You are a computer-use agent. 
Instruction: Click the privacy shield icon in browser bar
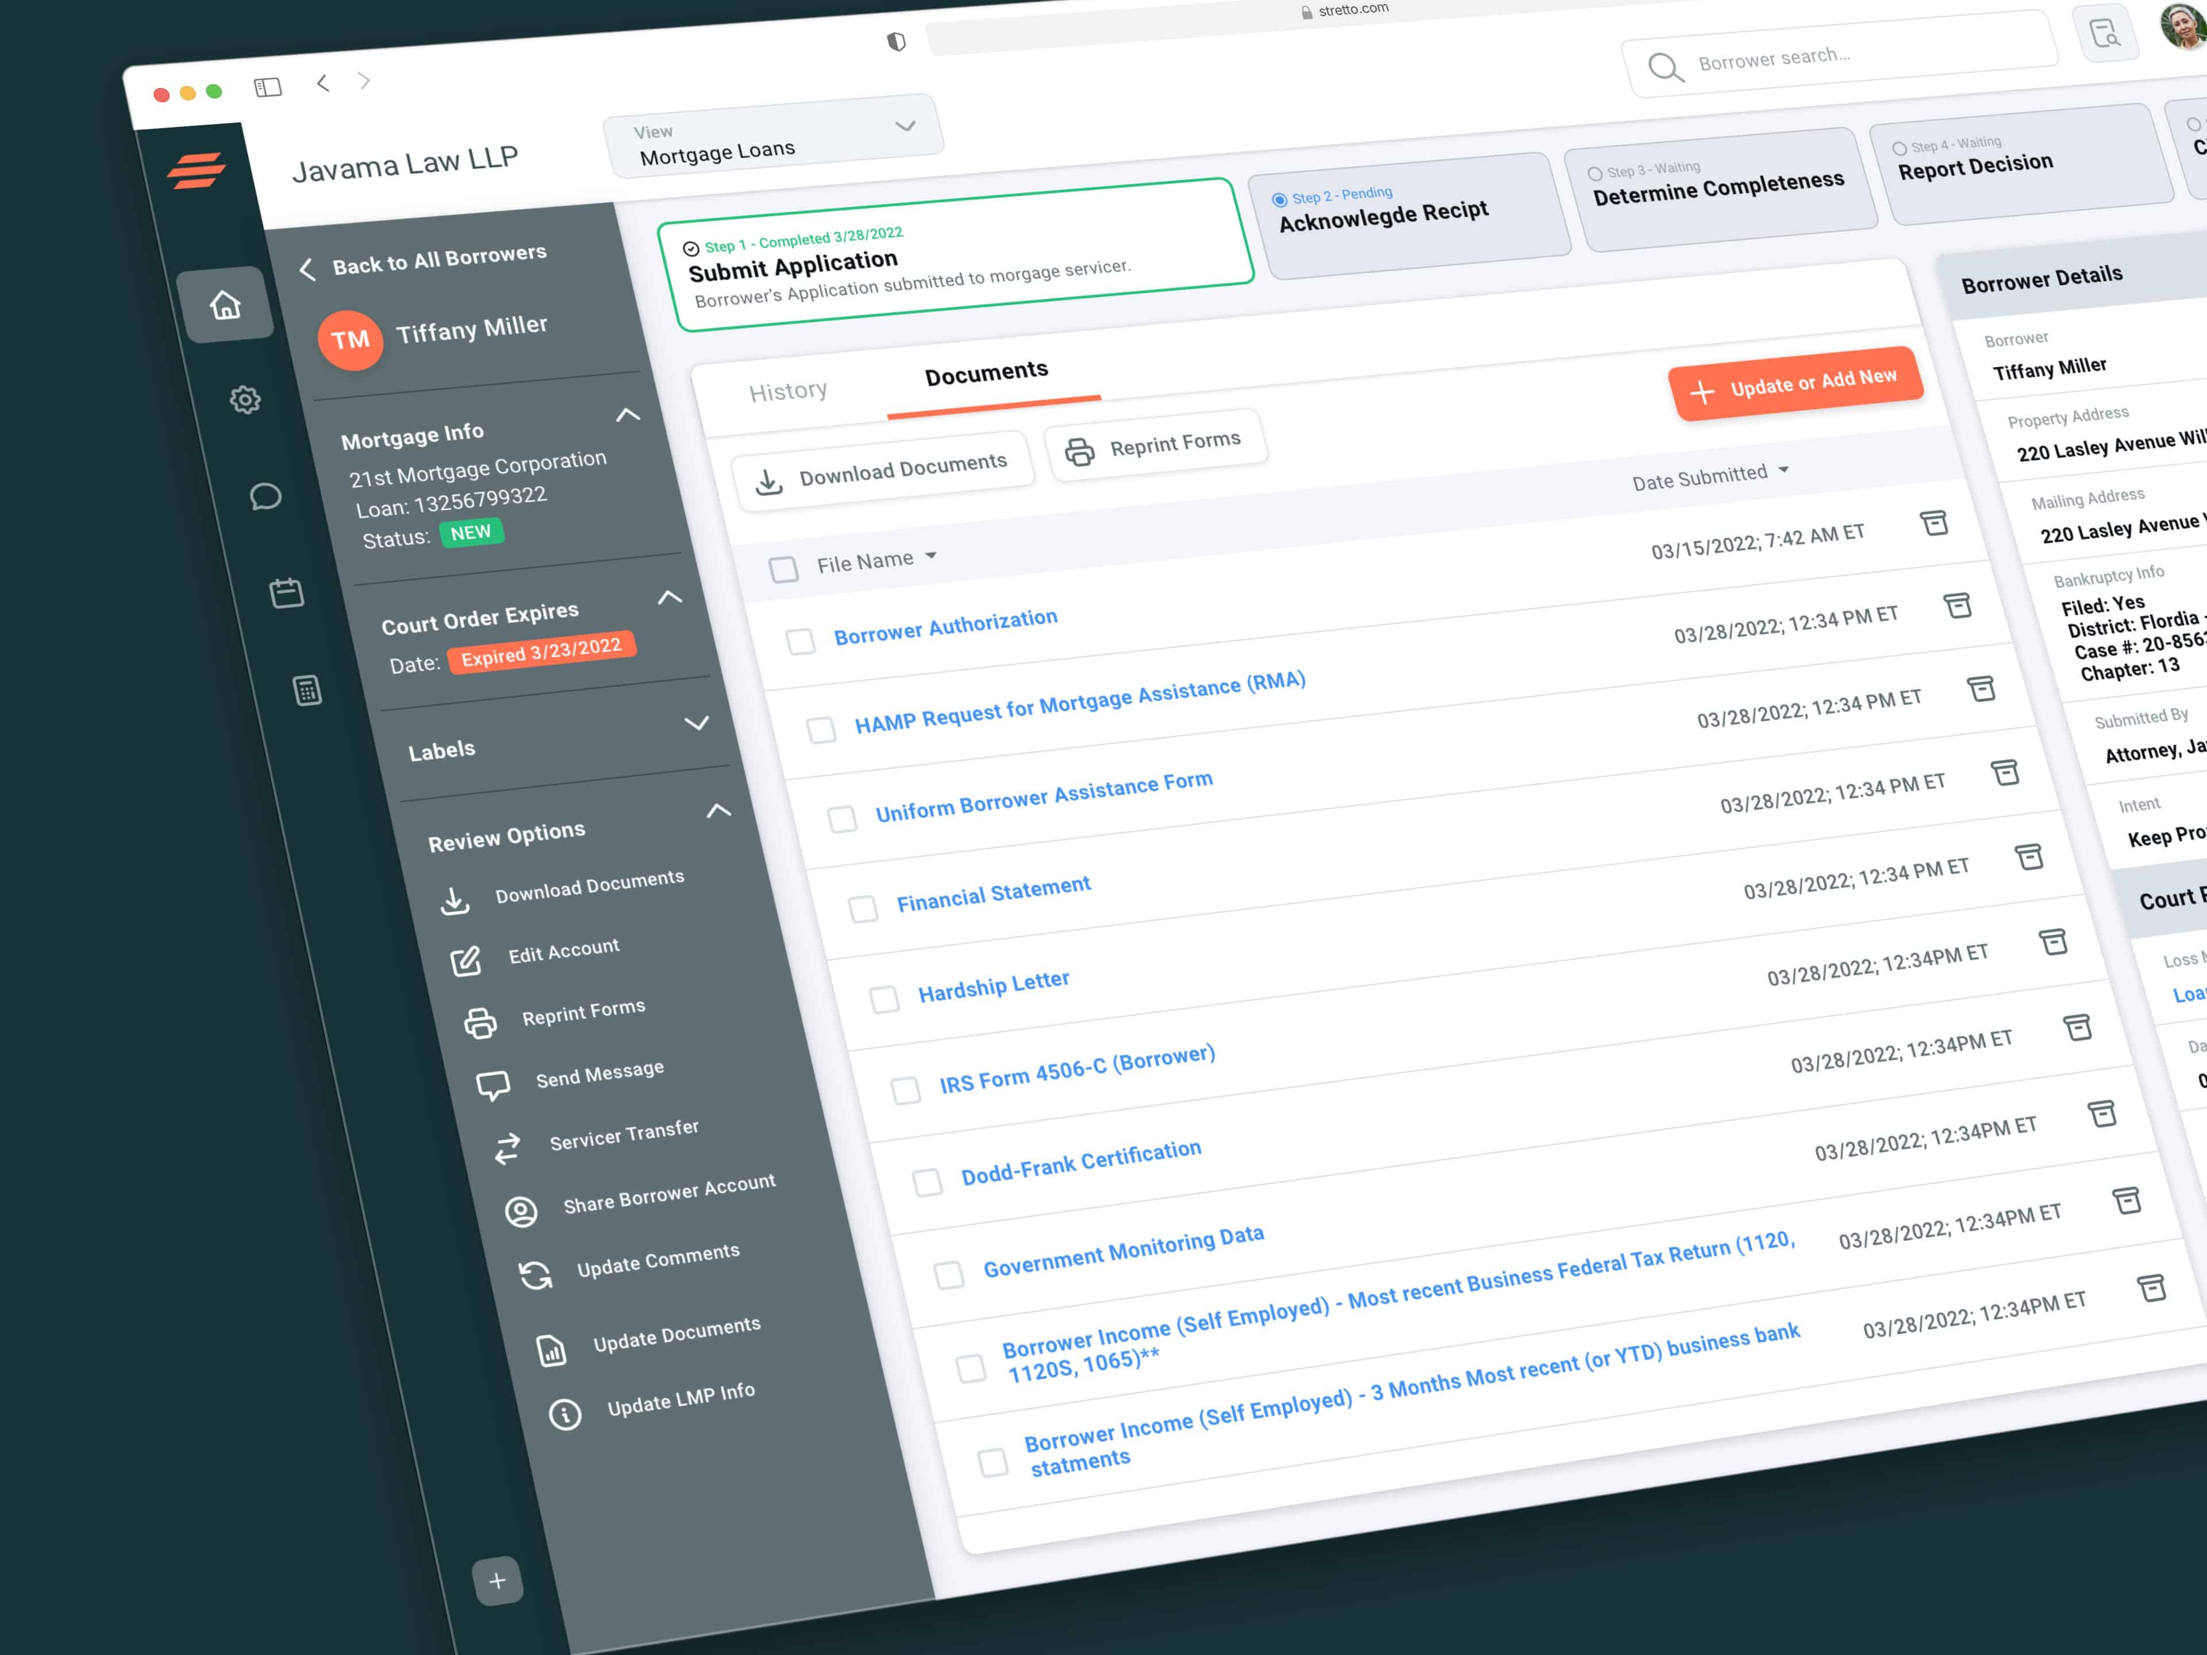click(x=896, y=41)
